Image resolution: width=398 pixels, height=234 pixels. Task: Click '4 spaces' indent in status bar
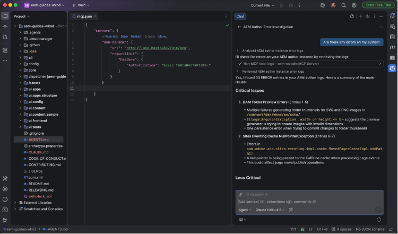[342, 229]
